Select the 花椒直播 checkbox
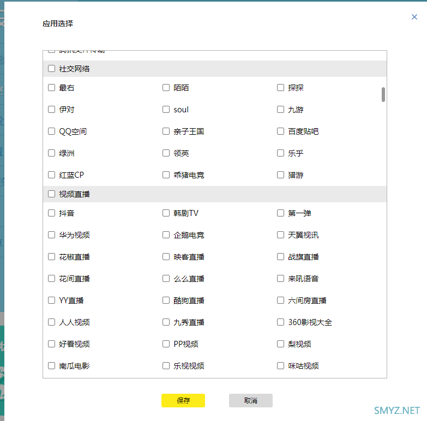 pyautogui.click(x=51, y=256)
